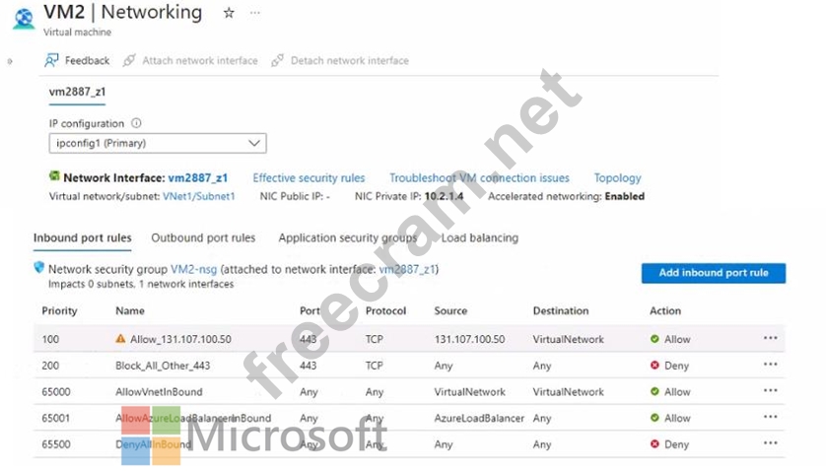
Task: Click source 131.107.100.50 cell
Action: pyautogui.click(x=469, y=339)
